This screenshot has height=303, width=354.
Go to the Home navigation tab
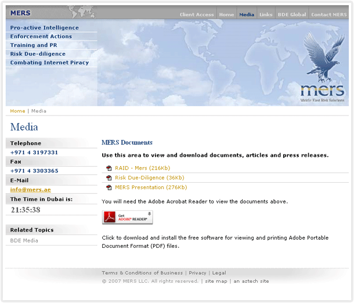click(x=226, y=15)
